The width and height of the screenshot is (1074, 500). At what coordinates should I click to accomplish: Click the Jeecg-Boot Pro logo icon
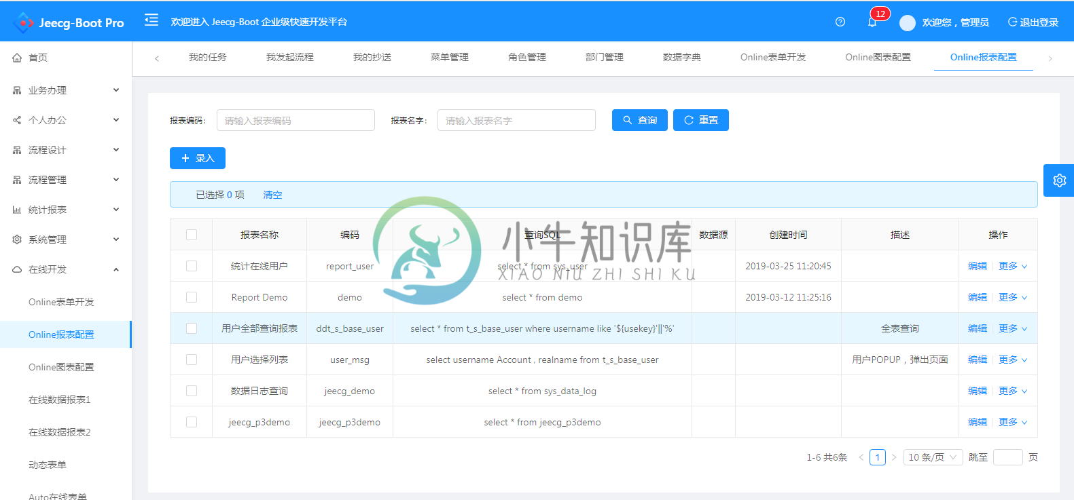(x=23, y=22)
